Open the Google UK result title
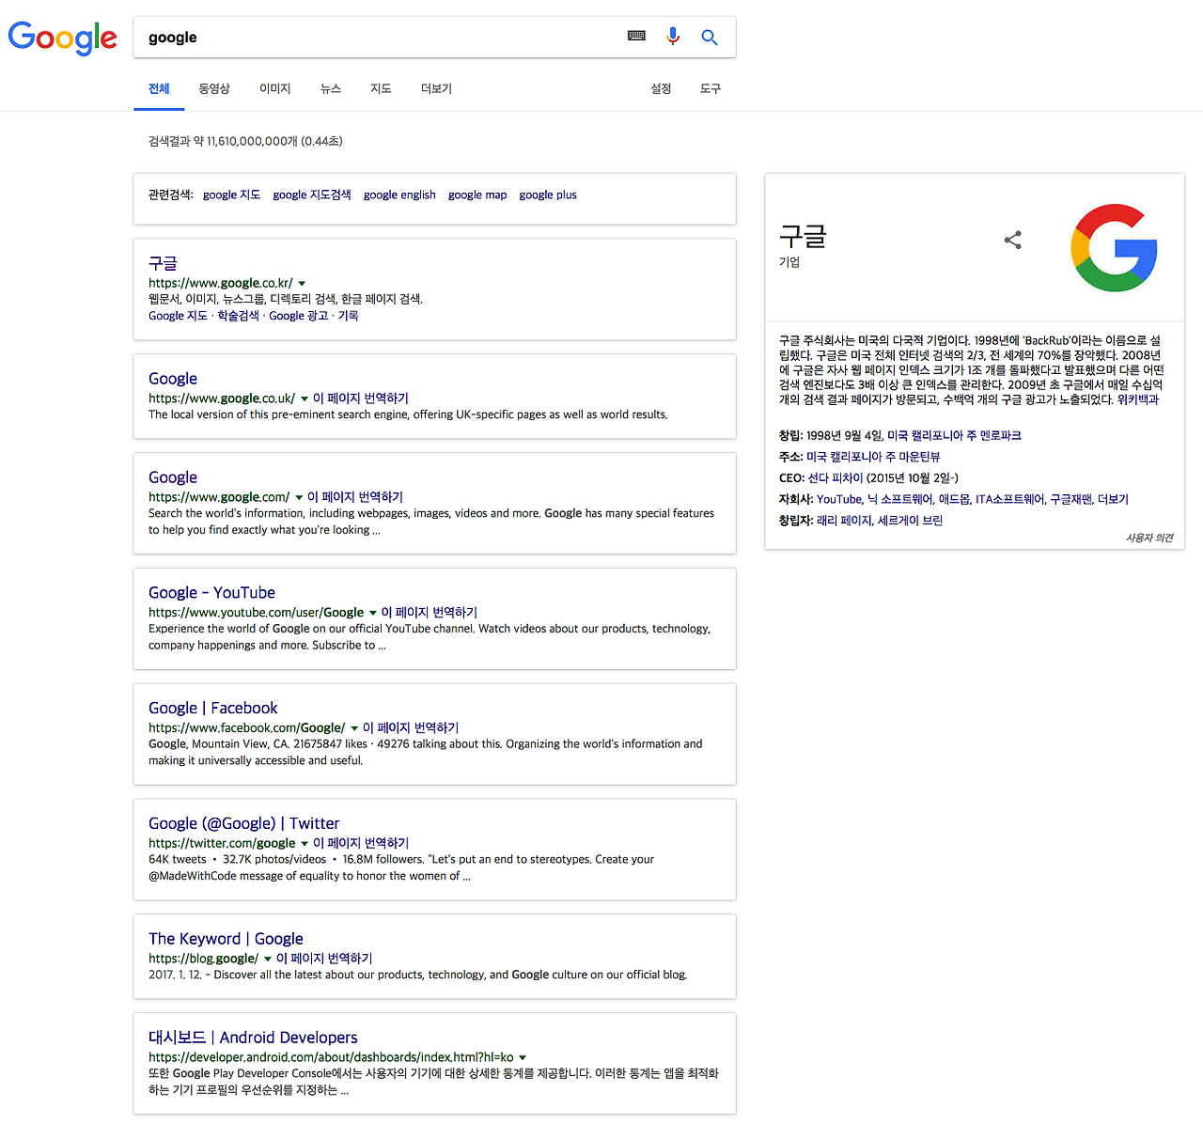Viewport: 1203px width, 1124px height. [173, 379]
